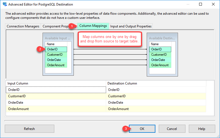Select OrderID in Available Input list
Image resolution: width=220 pixels, height=138 pixels.
56,49
